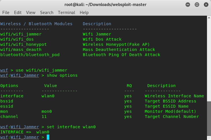Click the 'Options' column header
This screenshot has height=140, width=211.
coord(9,86)
